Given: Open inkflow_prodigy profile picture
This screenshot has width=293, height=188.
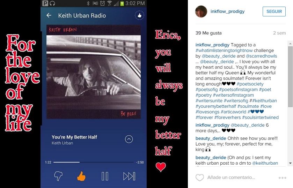Looking at the screenshot, I should click(201, 12).
